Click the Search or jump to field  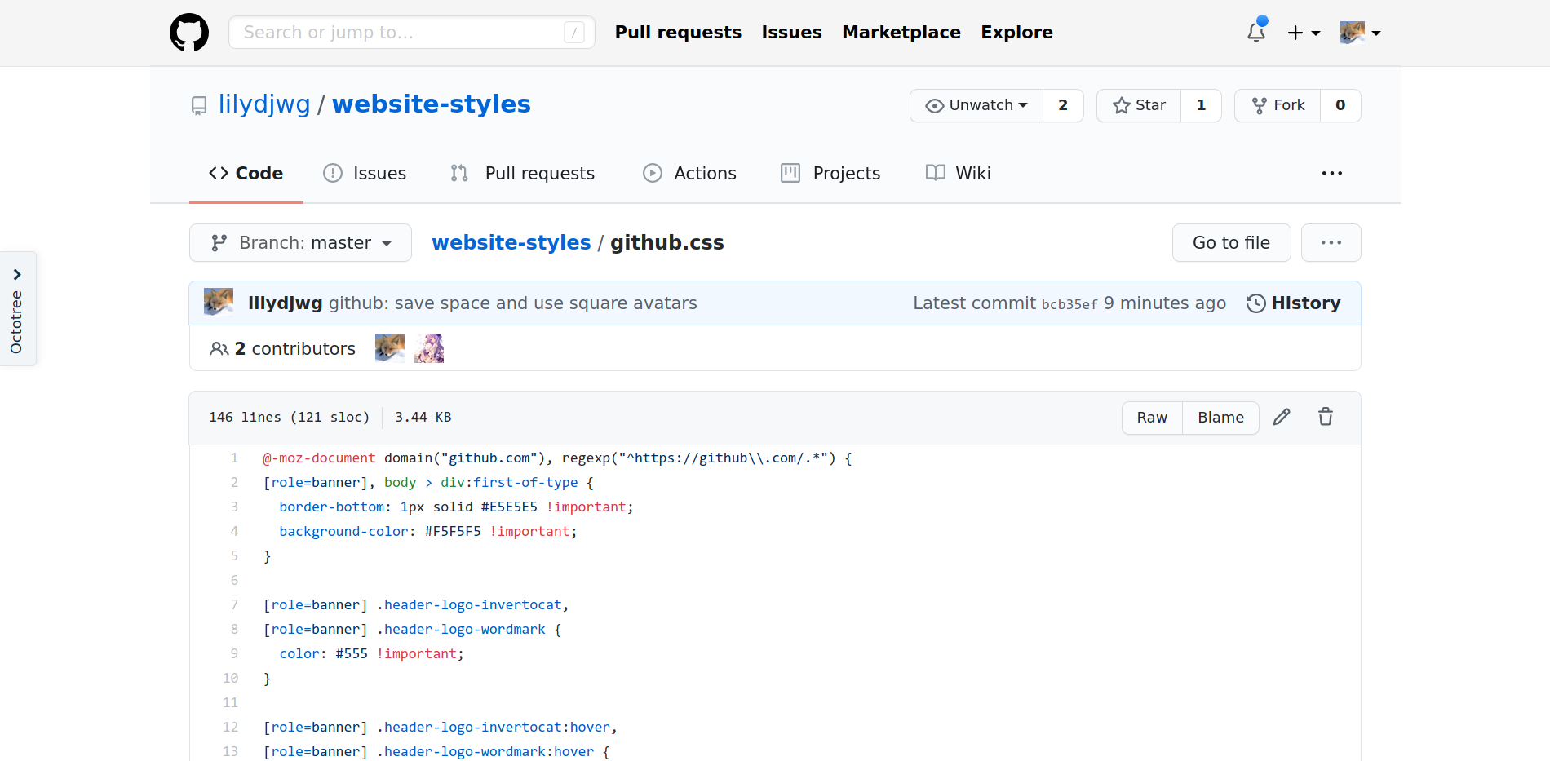tap(411, 33)
